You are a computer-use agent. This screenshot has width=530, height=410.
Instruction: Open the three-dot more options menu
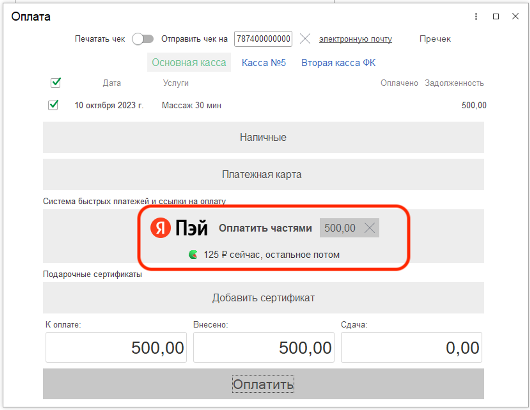[476, 16]
